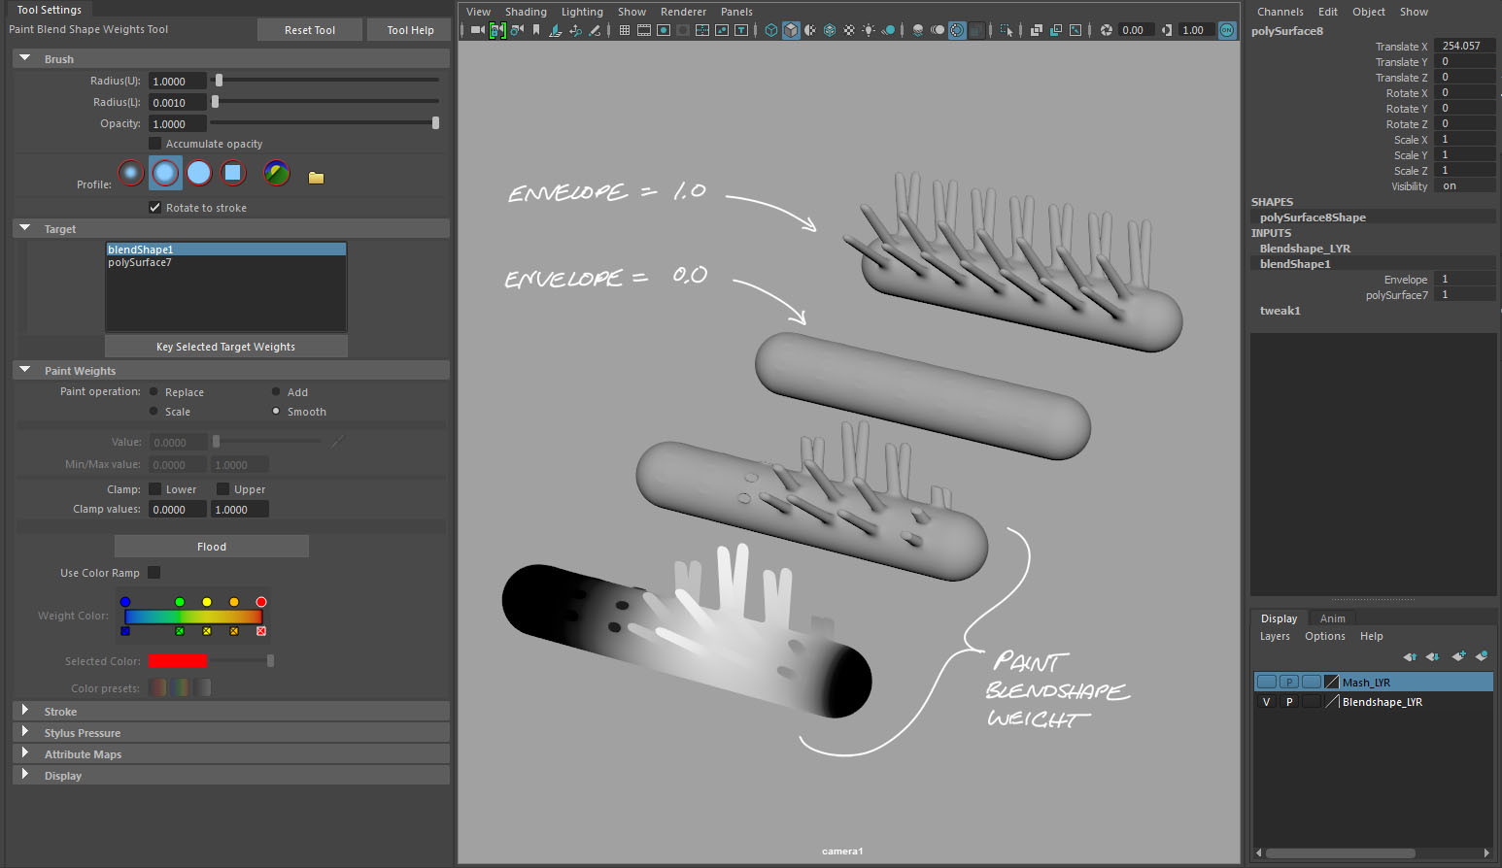Toggle X-Ray icon in viewport toolbar
The height and width of the screenshot is (868, 1502).
pyautogui.click(x=1037, y=30)
